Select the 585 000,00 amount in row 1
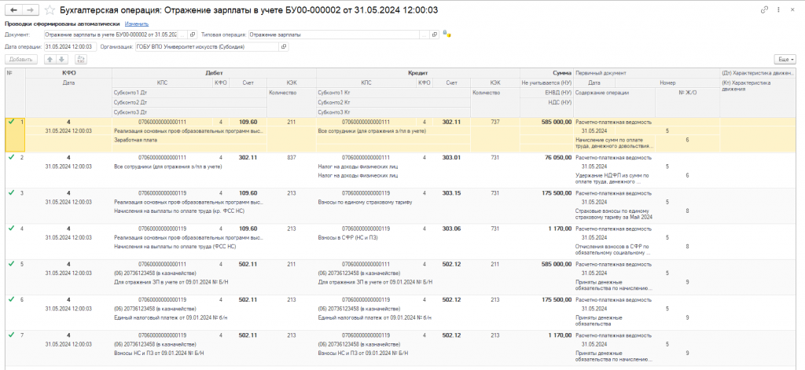 click(556, 122)
